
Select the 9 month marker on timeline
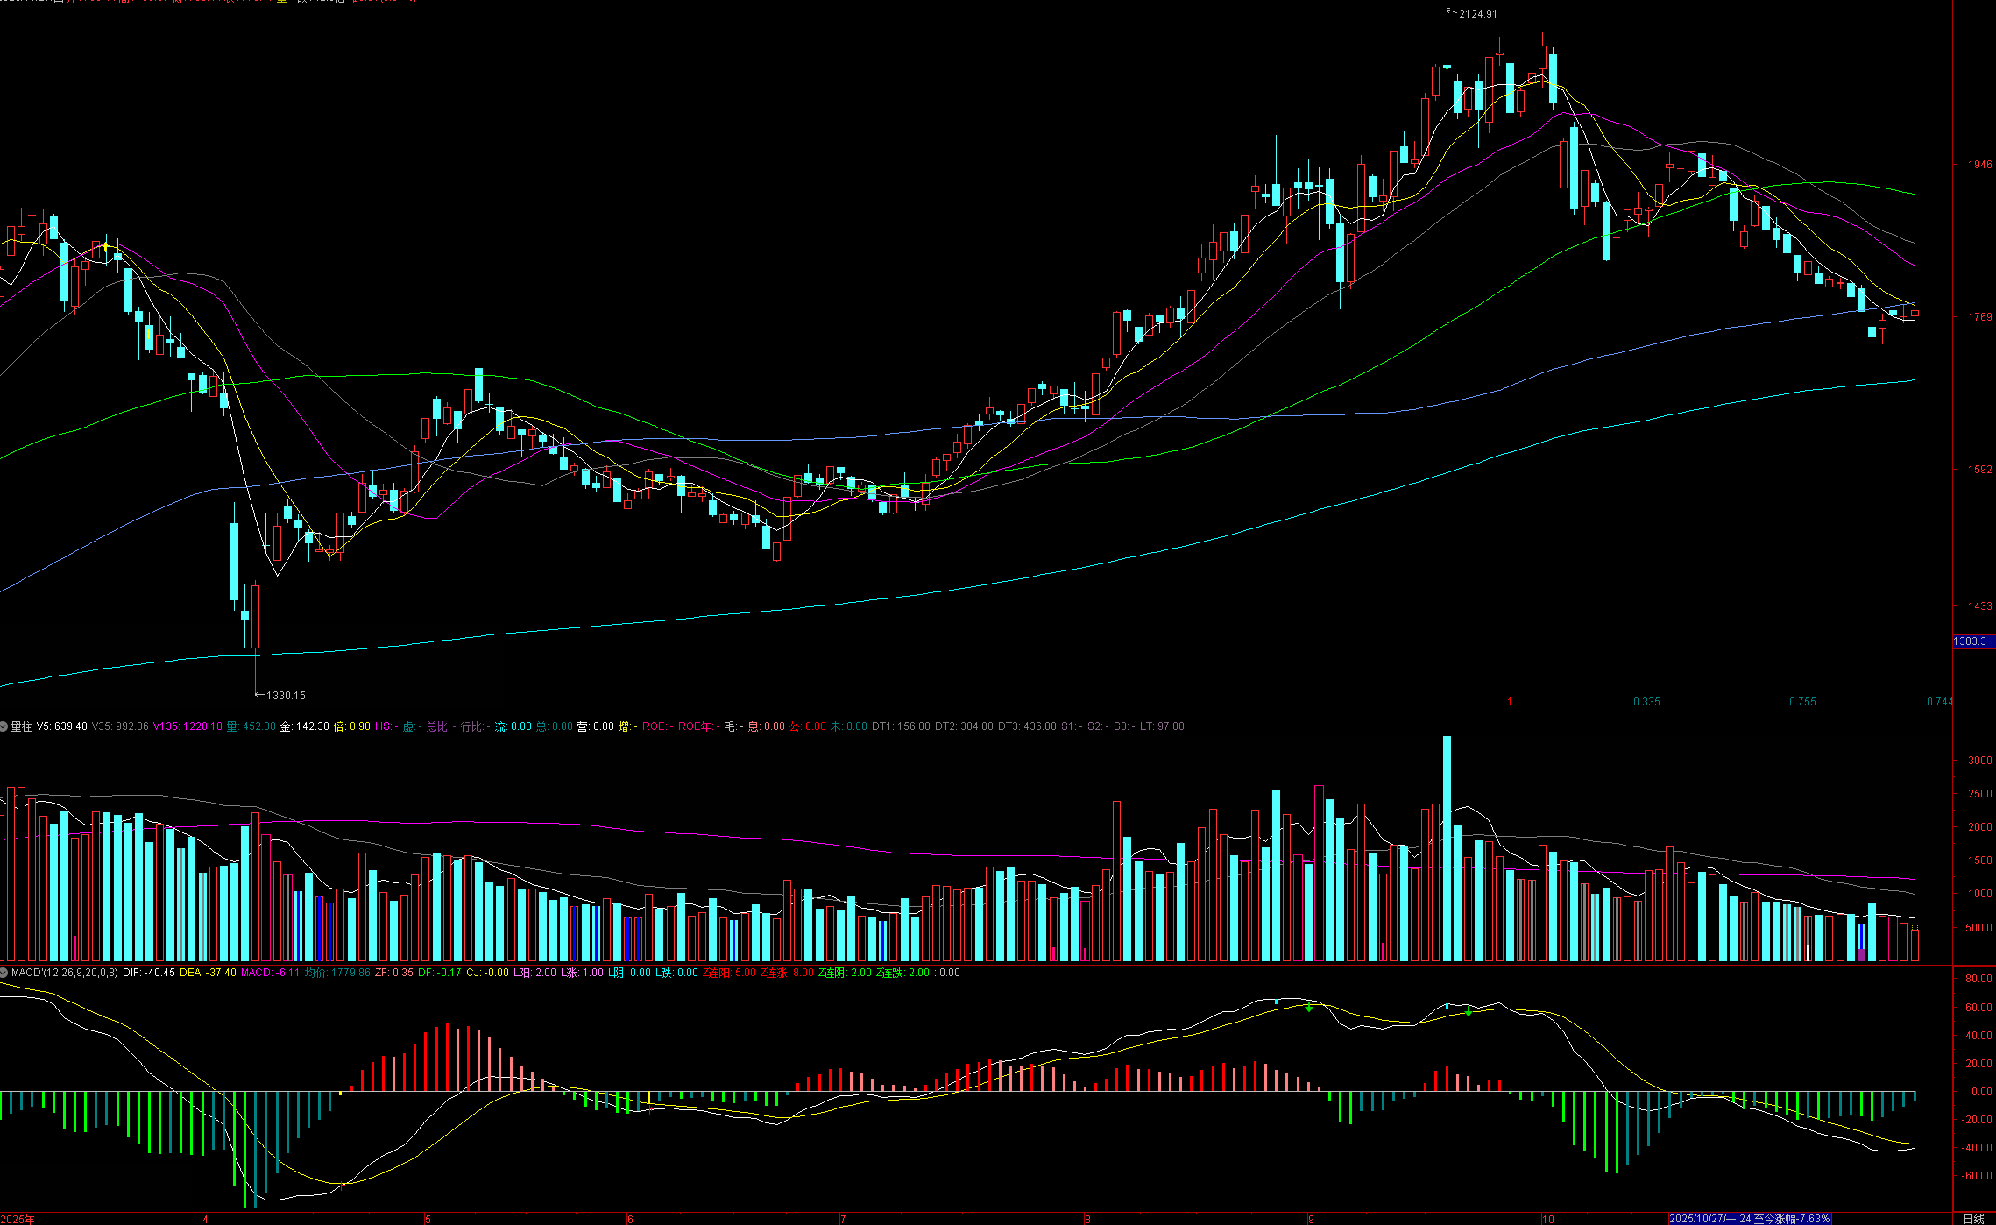1311,1219
